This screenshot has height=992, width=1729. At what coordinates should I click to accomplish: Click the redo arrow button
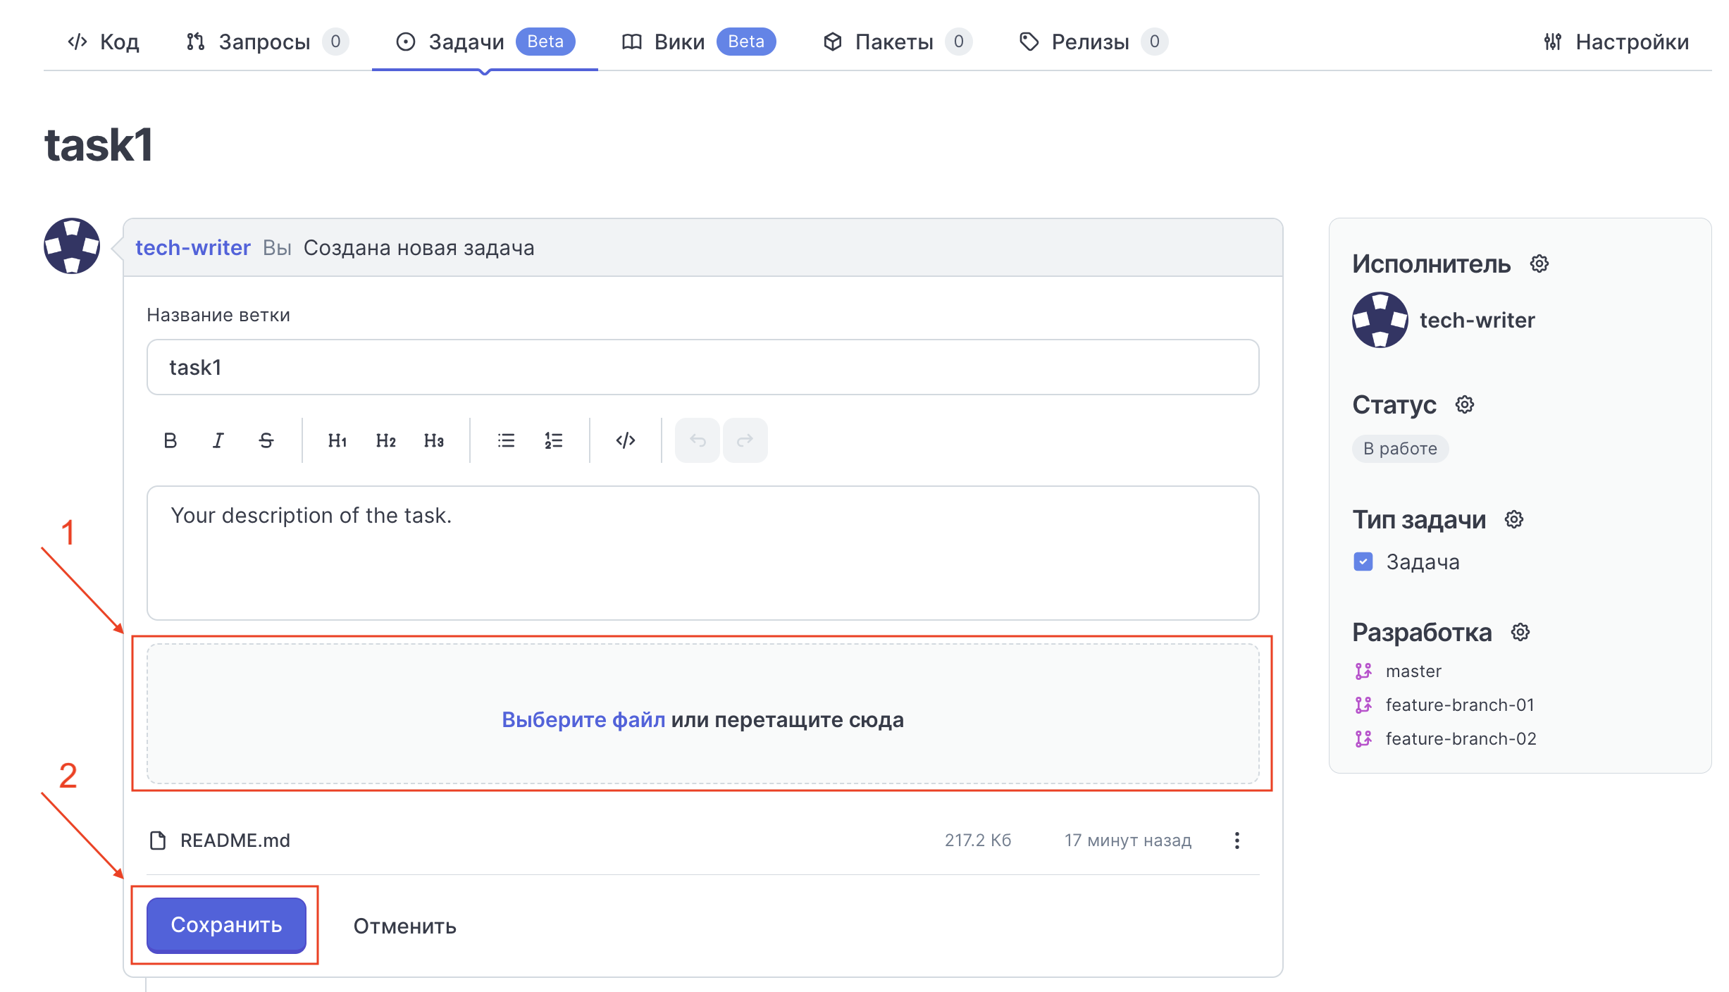(x=745, y=440)
